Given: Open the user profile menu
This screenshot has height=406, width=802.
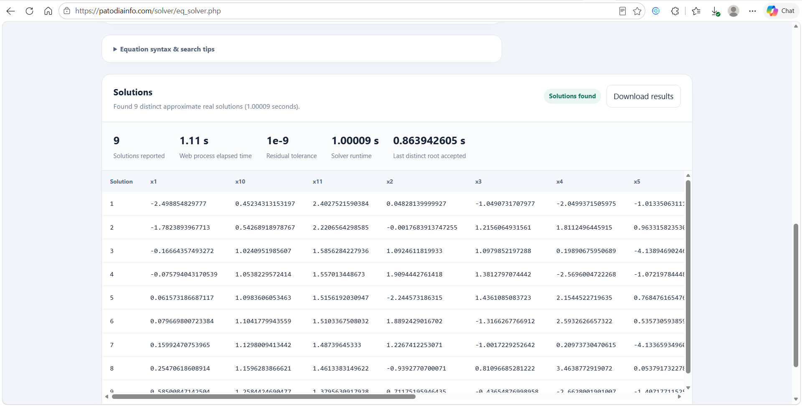Looking at the screenshot, I should point(733,11).
